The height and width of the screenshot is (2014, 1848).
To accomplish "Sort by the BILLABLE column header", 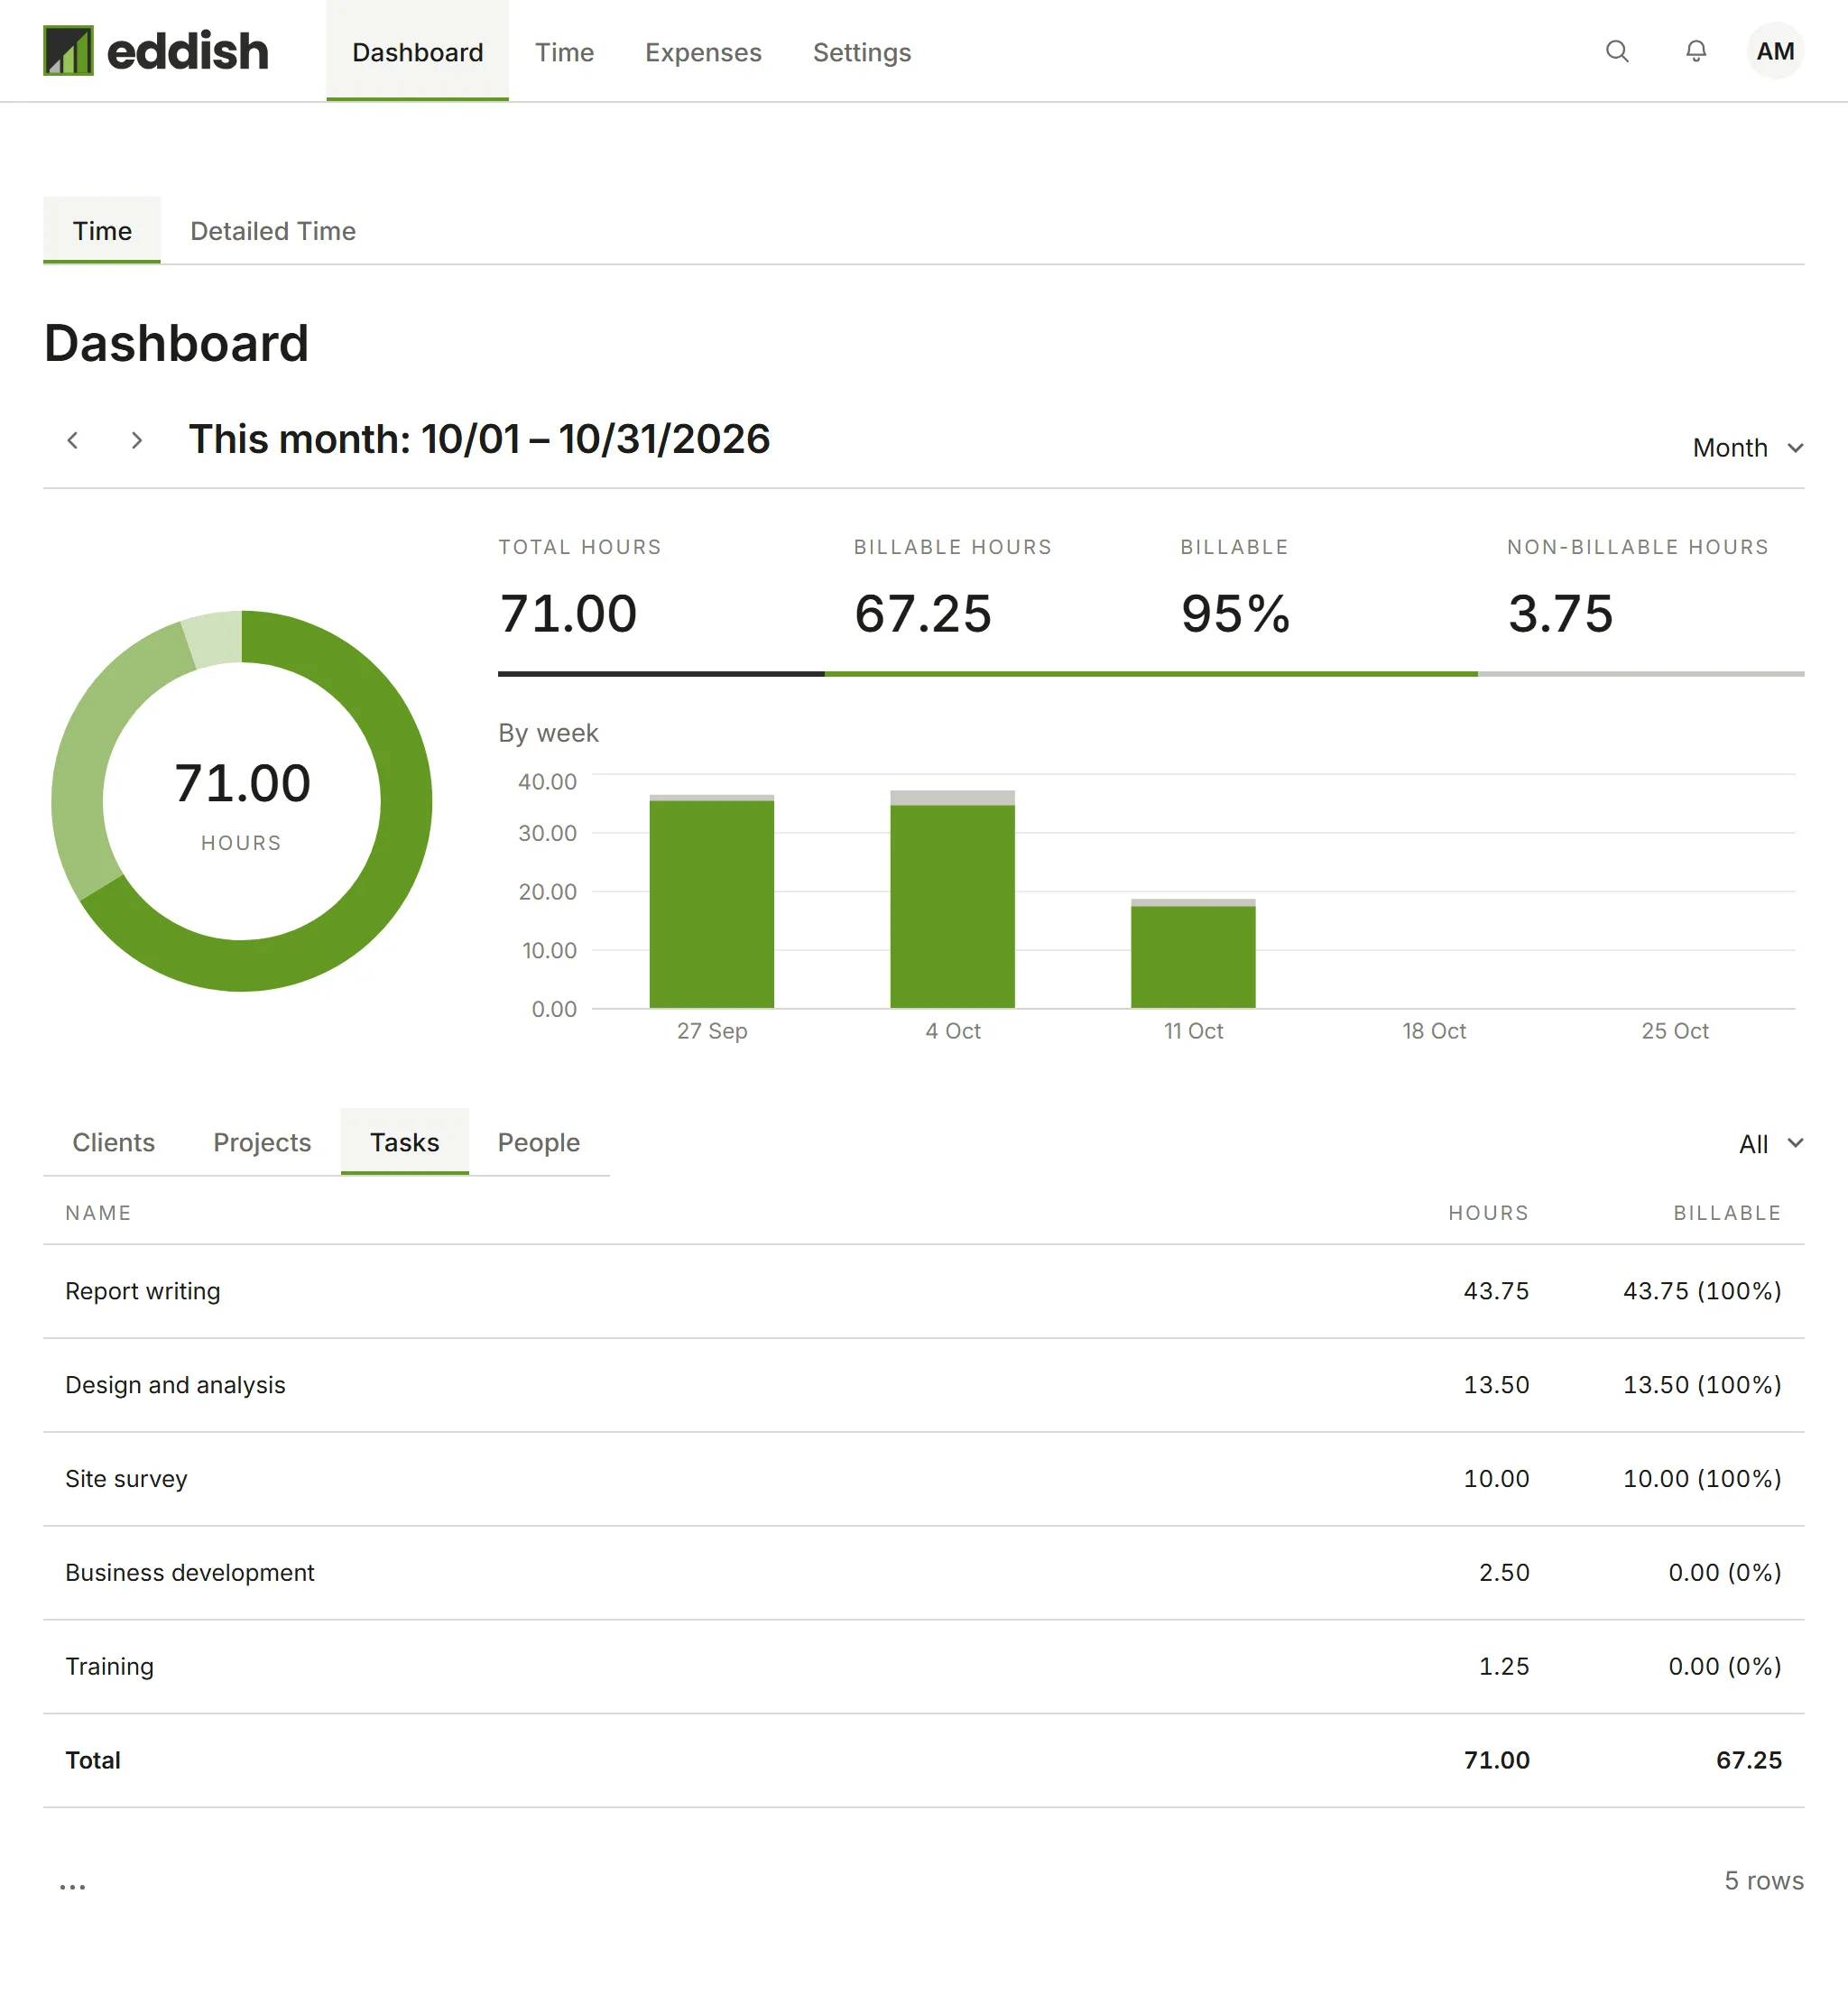I will [x=1727, y=1213].
